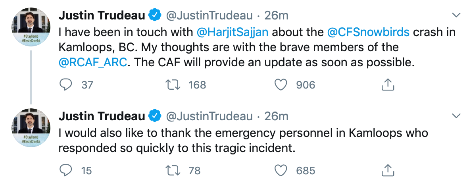Click @JustinTrudeau handle on second tweet
469x185 pixels.
point(209,116)
